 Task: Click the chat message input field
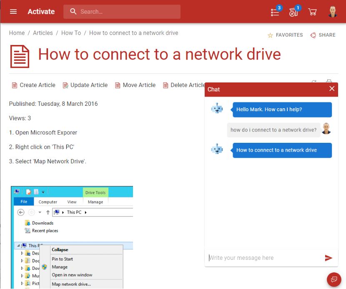265,258
